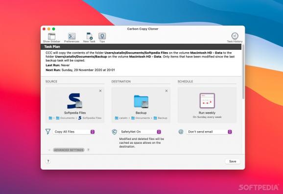283x194 pixels.
Task: Open Task History clock icon
Action: (235, 36)
